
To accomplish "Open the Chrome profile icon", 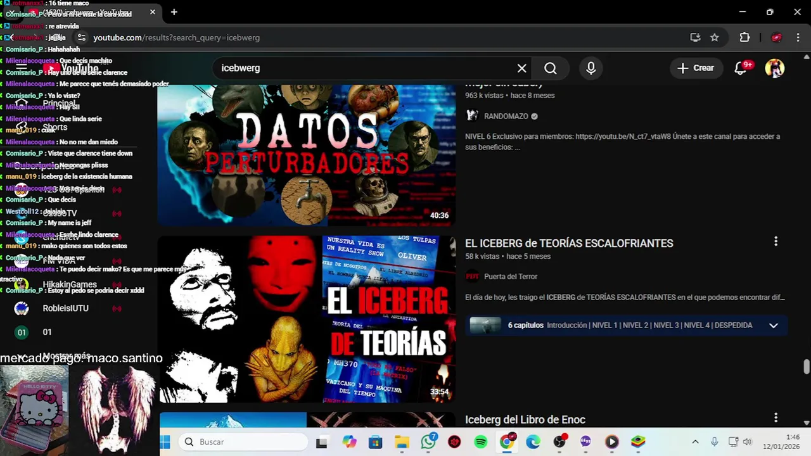I will coord(776,37).
